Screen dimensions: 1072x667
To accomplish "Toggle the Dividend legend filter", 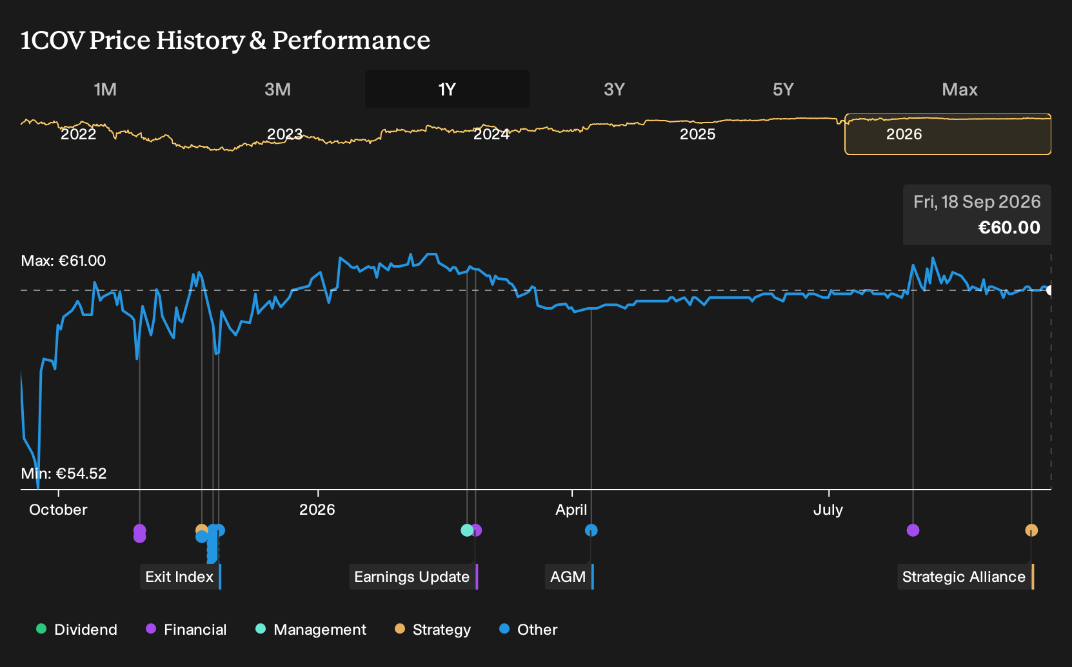I will tap(77, 630).
